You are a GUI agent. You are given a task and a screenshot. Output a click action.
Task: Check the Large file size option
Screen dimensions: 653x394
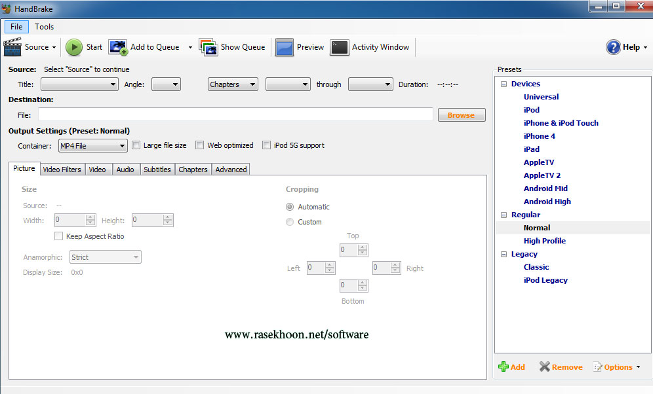click(x=136, y=145)
